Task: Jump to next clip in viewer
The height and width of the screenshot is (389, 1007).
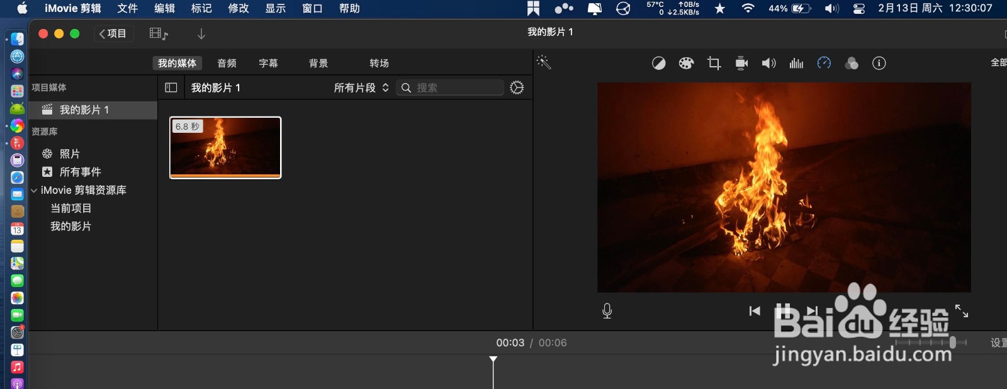Action: [x=813, y=311]
